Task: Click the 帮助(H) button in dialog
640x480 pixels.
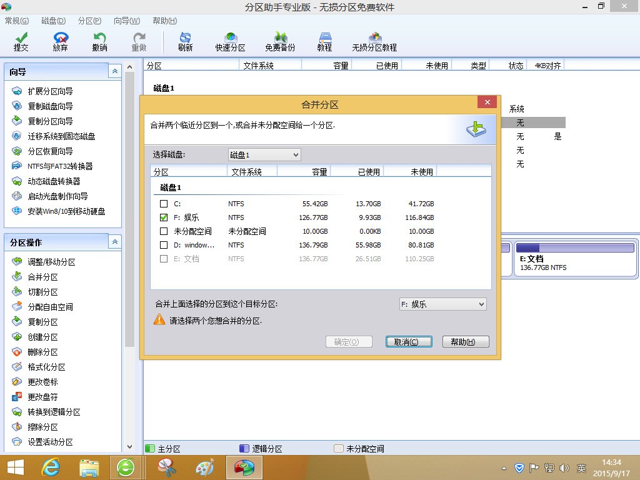Action: click(465, 342)
